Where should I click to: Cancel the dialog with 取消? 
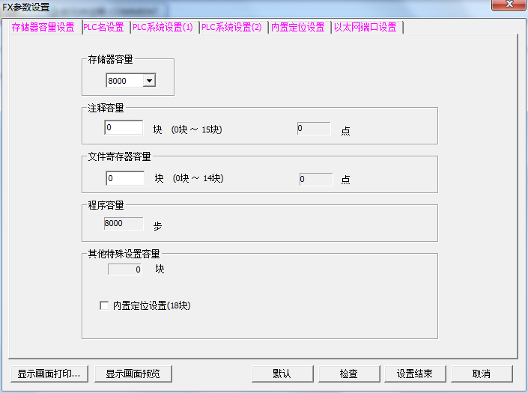[x=481, y=374]
